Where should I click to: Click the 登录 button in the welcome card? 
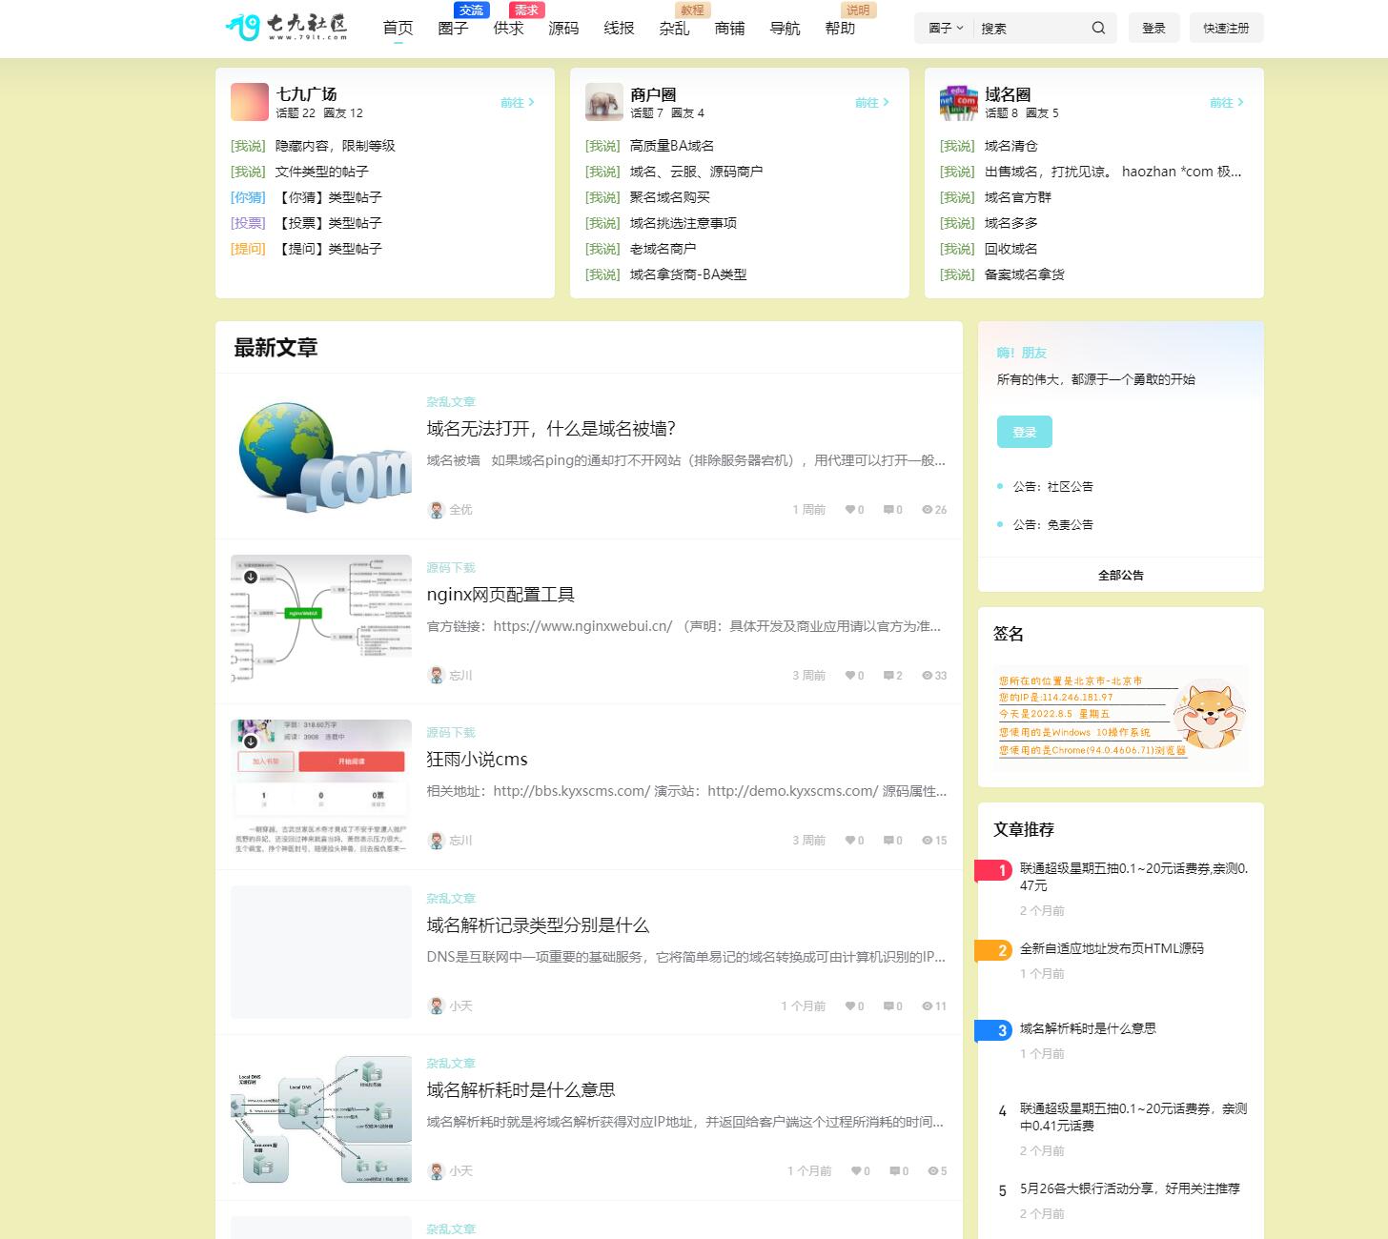click(1025, 432)
